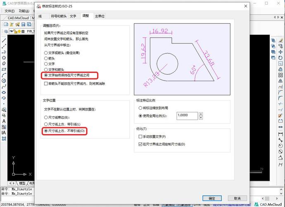The height and width of the screenshot is (207, 285).
Task: Select '尺寸线旁边(B)' radio option
Action: (57, 117)
